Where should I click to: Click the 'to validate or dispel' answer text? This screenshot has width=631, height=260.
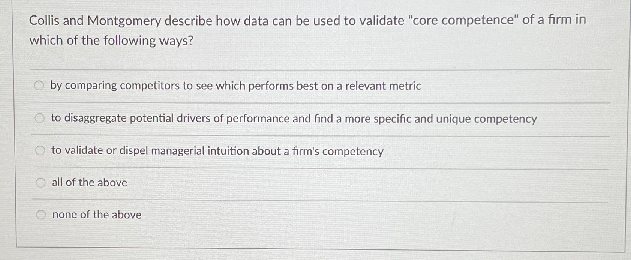point(217,151)
